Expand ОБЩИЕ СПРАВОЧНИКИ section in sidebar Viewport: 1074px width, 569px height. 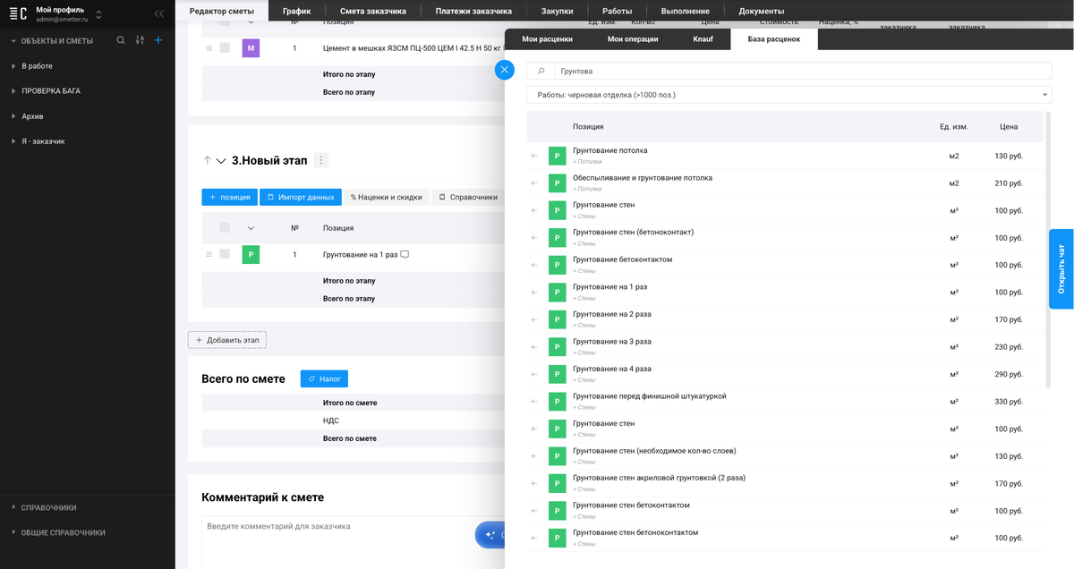(x=13, y=532)
